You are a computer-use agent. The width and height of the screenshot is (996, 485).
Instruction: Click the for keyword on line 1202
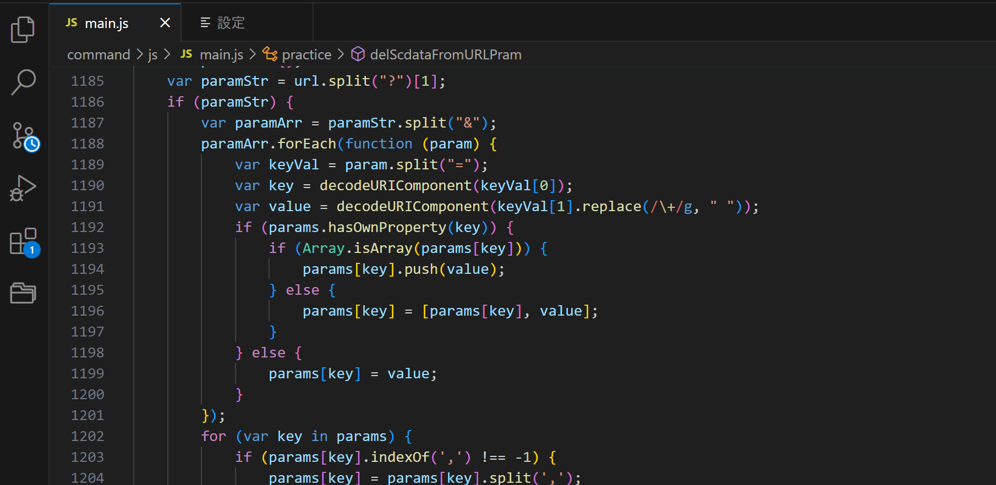(214, 436)
